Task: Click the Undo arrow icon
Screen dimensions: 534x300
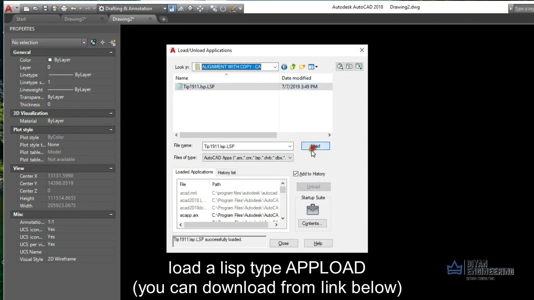Action: [x=73, y=8]
